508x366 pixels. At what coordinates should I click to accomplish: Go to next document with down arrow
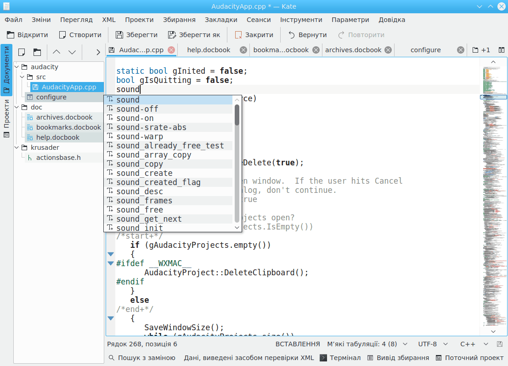[72, 52]
